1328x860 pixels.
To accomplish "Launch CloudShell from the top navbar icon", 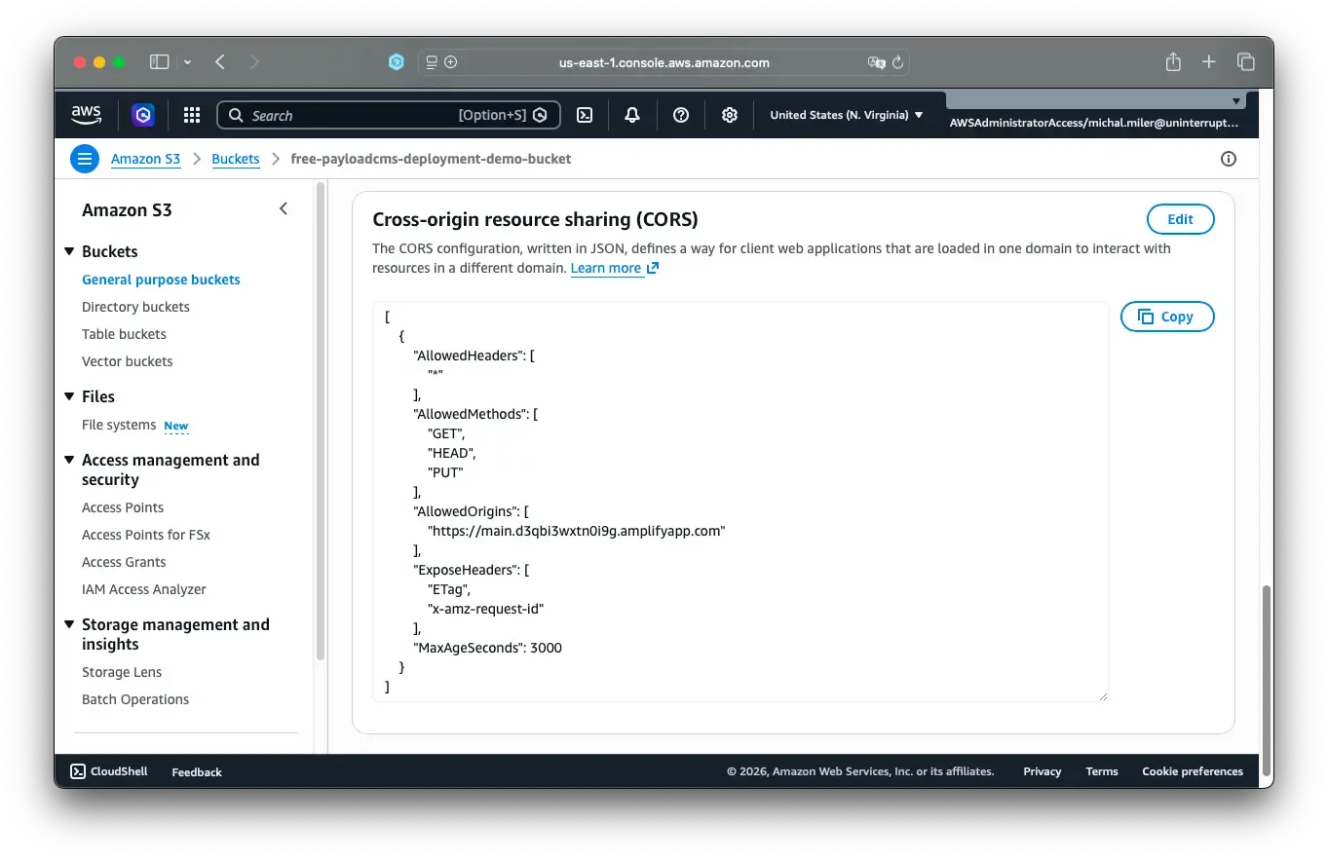I will pyautogui.click(x=585, y=115).
